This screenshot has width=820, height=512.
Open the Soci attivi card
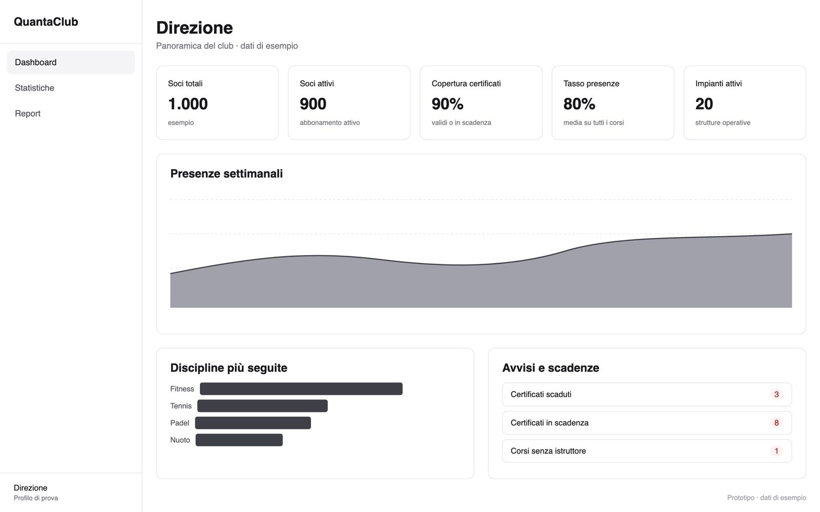(349, 102)
